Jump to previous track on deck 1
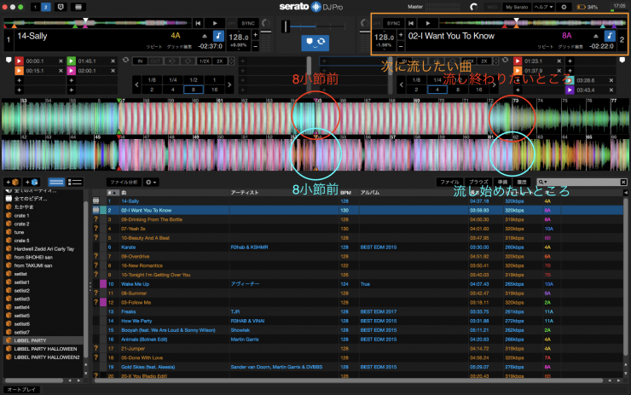 tap(198, 23)
